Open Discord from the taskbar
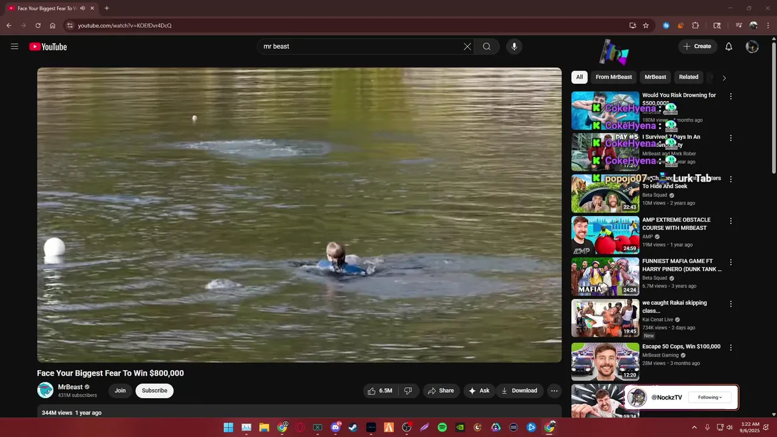The image size is (777, 437). [x=336, y=427]
